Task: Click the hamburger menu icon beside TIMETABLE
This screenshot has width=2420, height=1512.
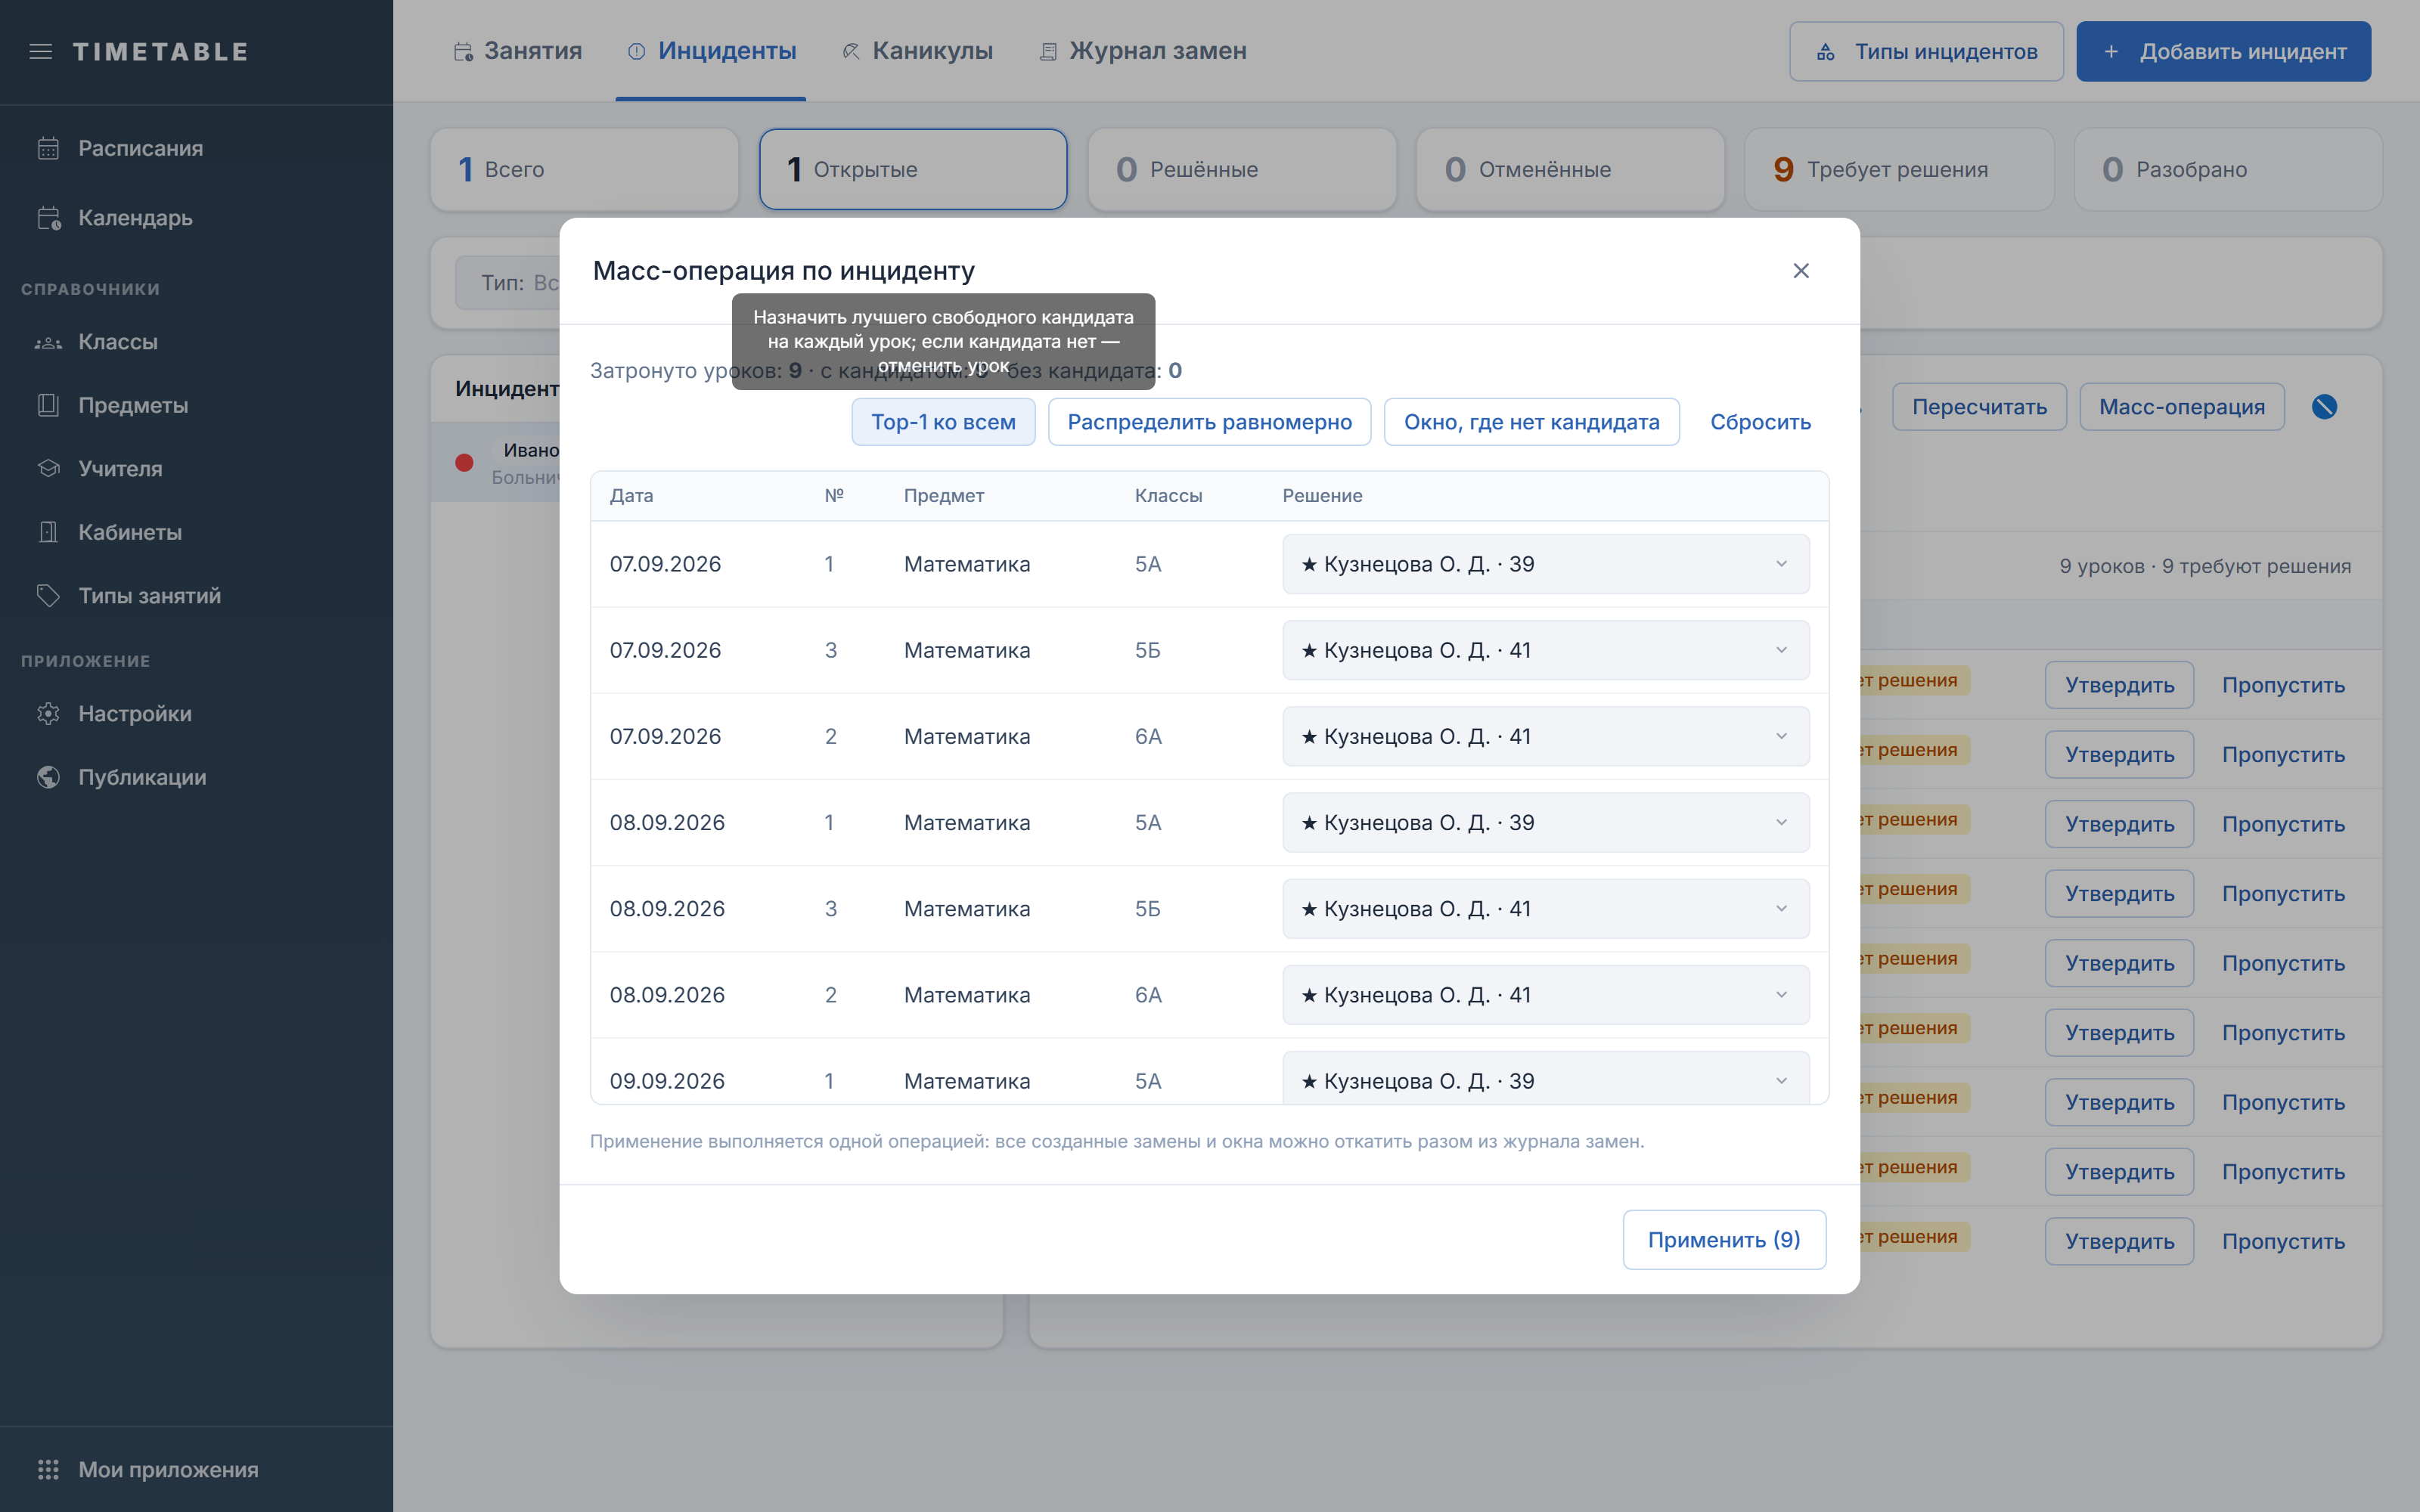Action: pos(41,51)
